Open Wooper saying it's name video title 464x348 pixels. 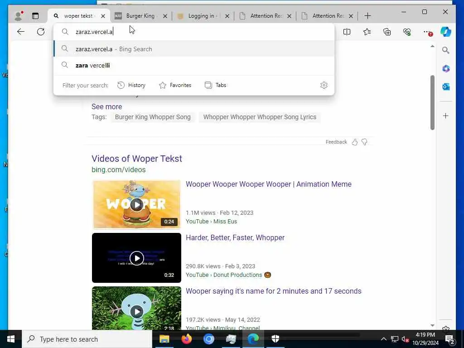273,291
